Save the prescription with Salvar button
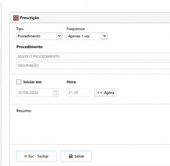Image resolution: width=170 pixels, height=166 pixels. [x=76, y=156]
